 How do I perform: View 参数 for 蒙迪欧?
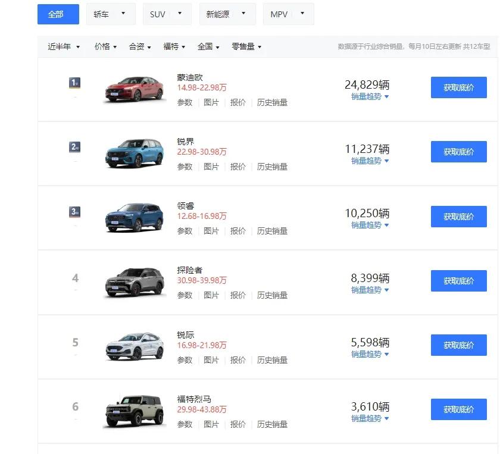pyautogui.click(x=185, y=102)
